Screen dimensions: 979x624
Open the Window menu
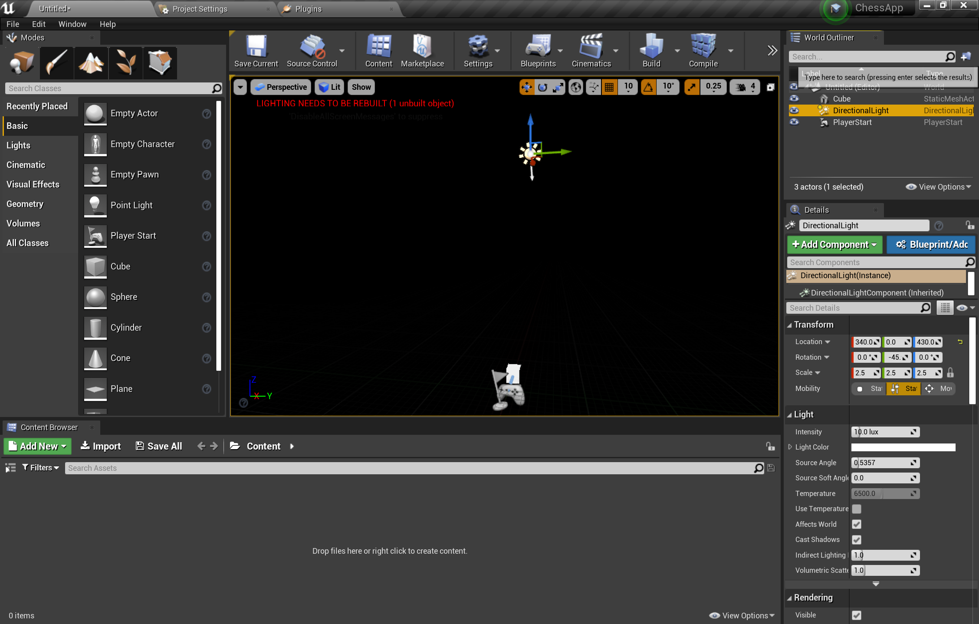coord(71,23)
